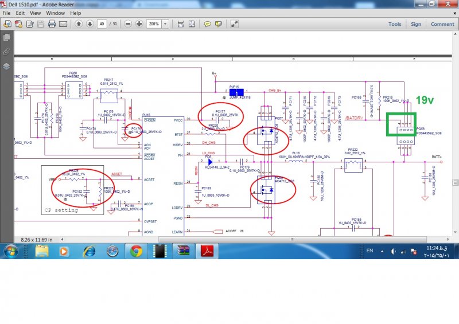
Task: Show Page Thumbnails panel in left sidebar
Action: [6, 37]
